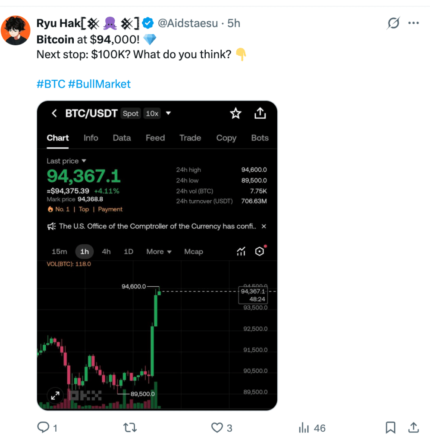Click share post upload icon
The height and width of the screenshot is (442, 430).
point(413,427)
